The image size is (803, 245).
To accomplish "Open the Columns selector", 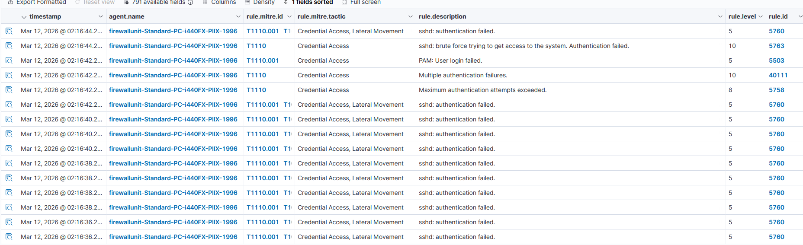I will click(x=219, y=2).
